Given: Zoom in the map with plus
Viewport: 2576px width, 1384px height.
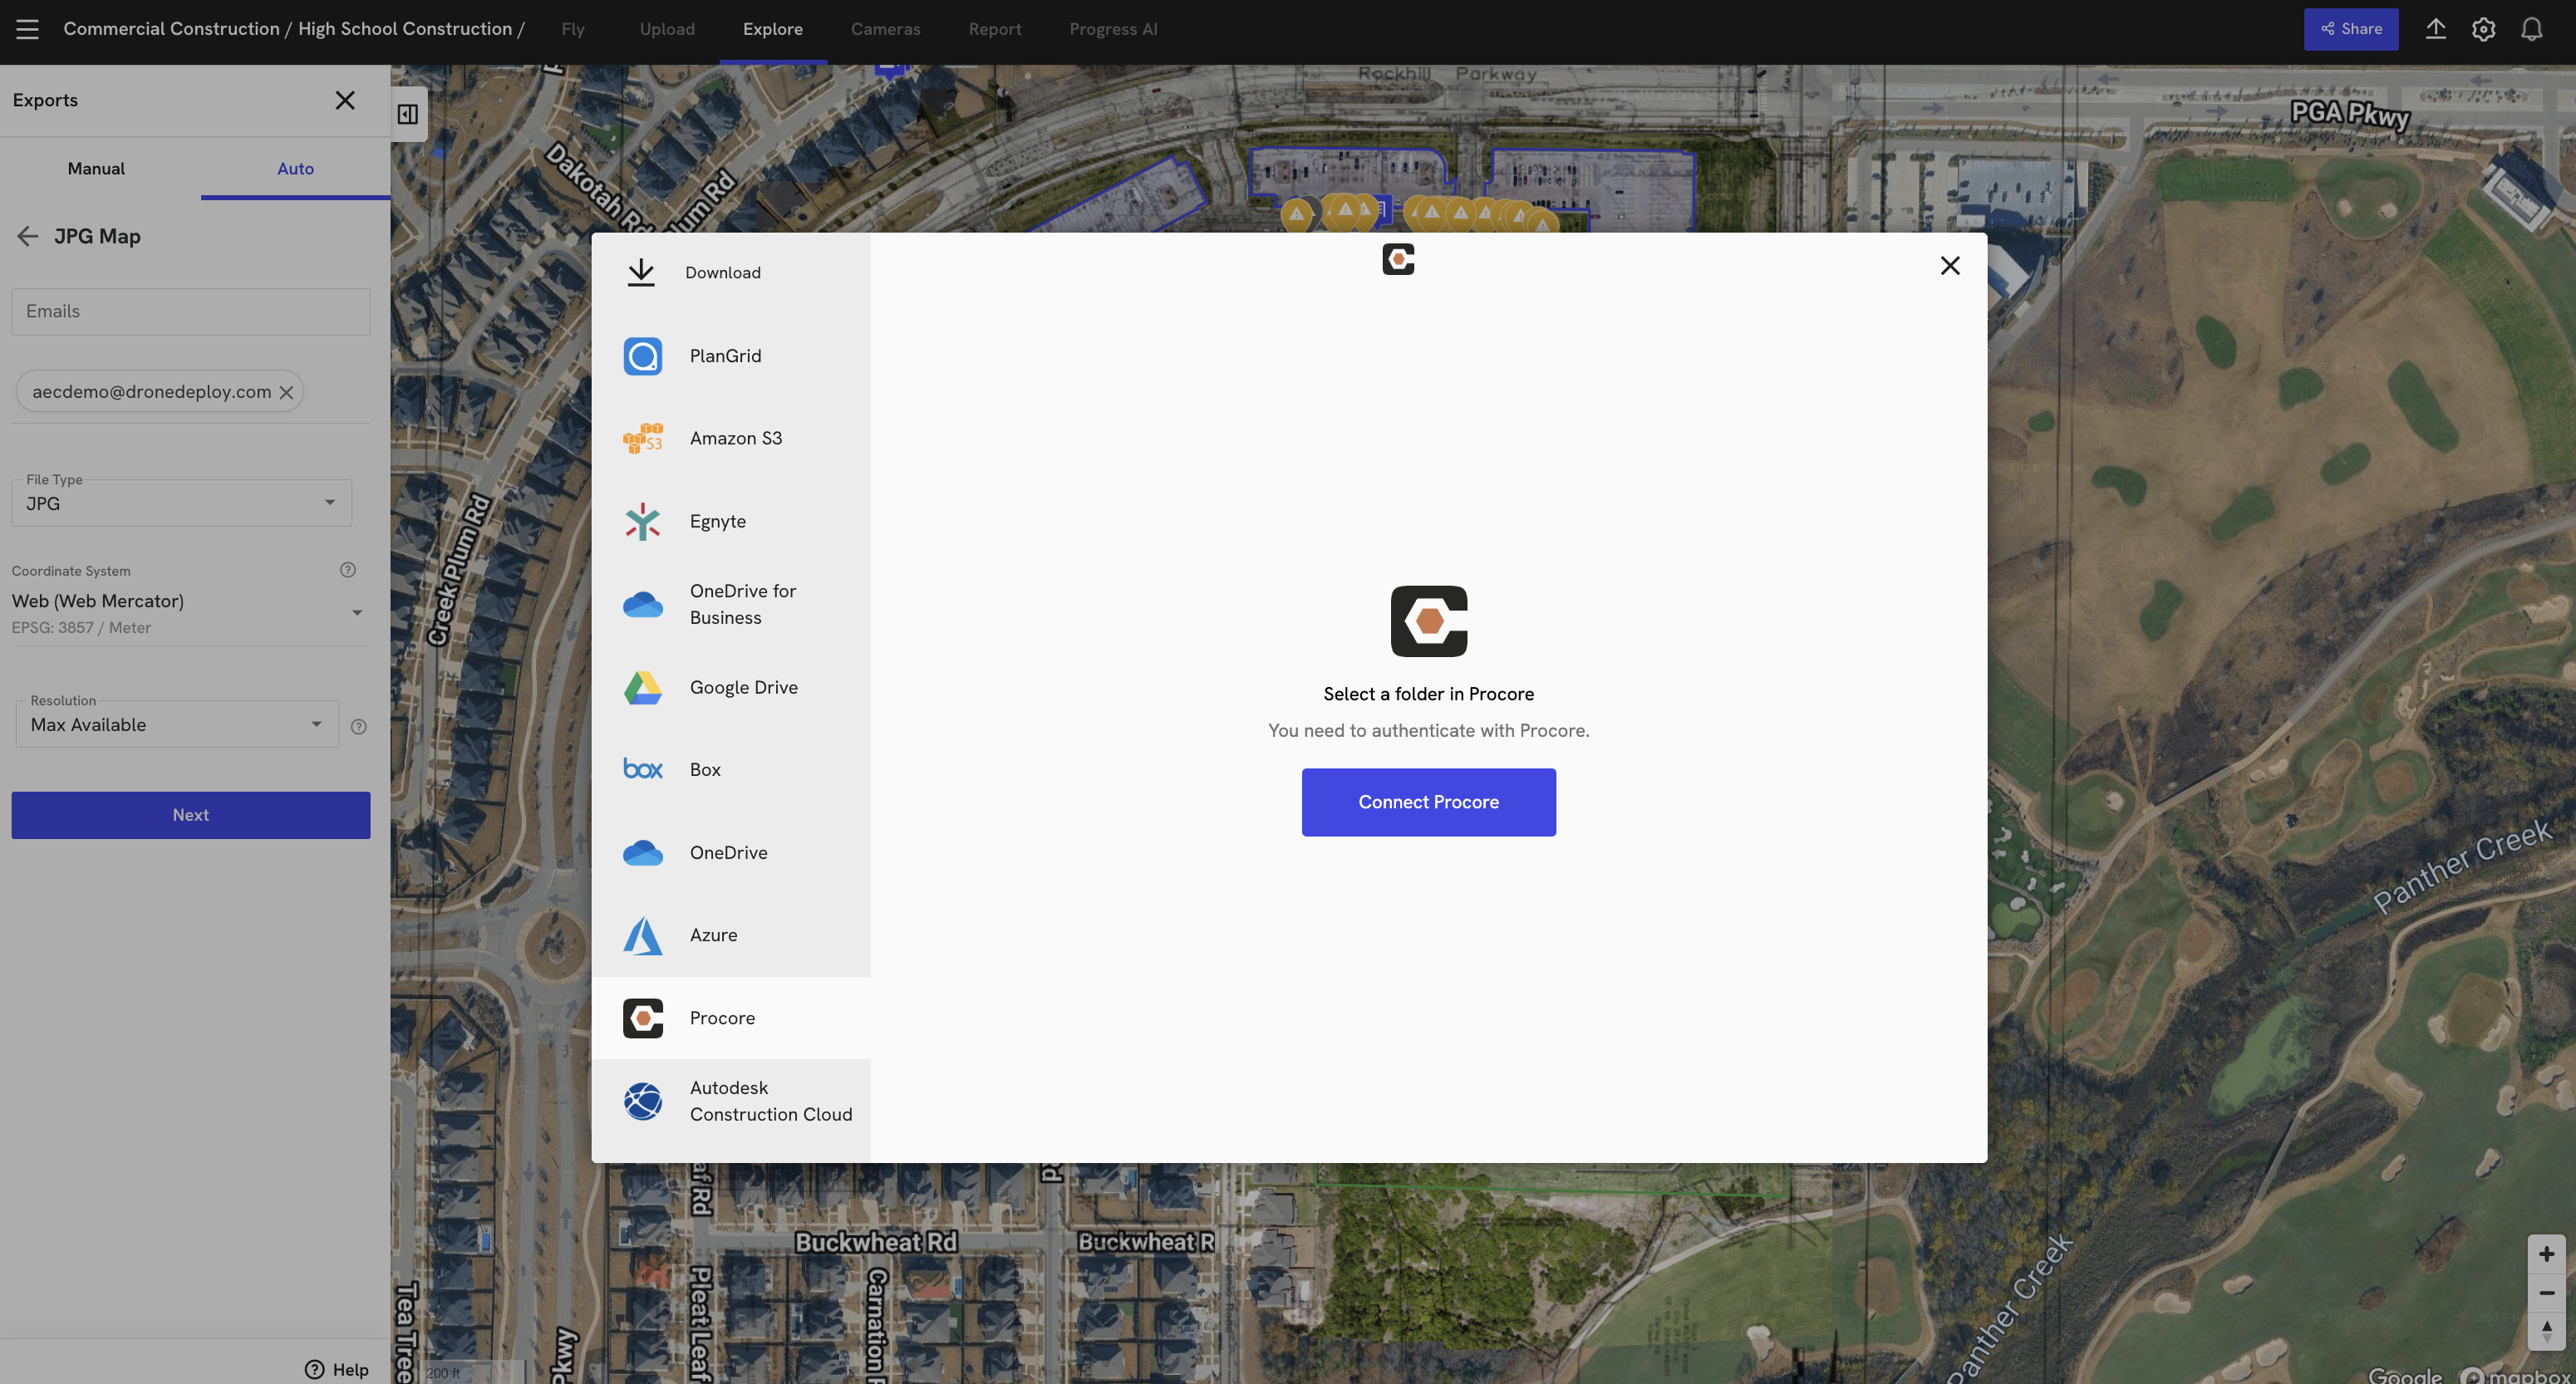Looking at the screenshot, I should pyautogui.click(x=2546, y=1254).
